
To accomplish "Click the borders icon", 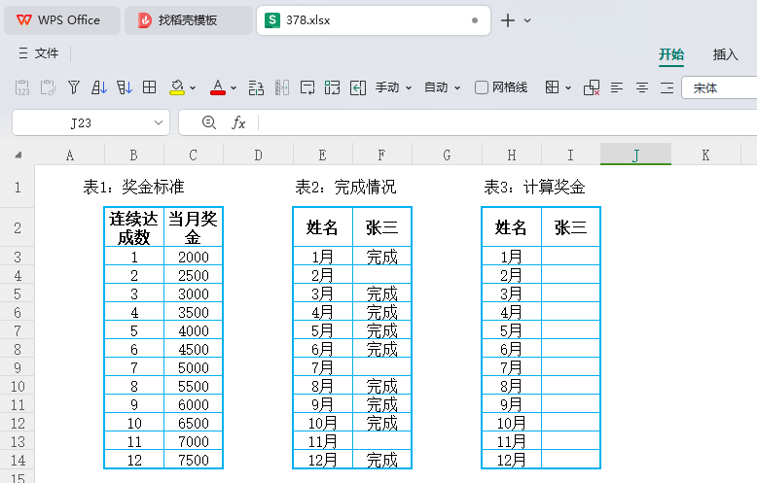I will pos(552,87).
